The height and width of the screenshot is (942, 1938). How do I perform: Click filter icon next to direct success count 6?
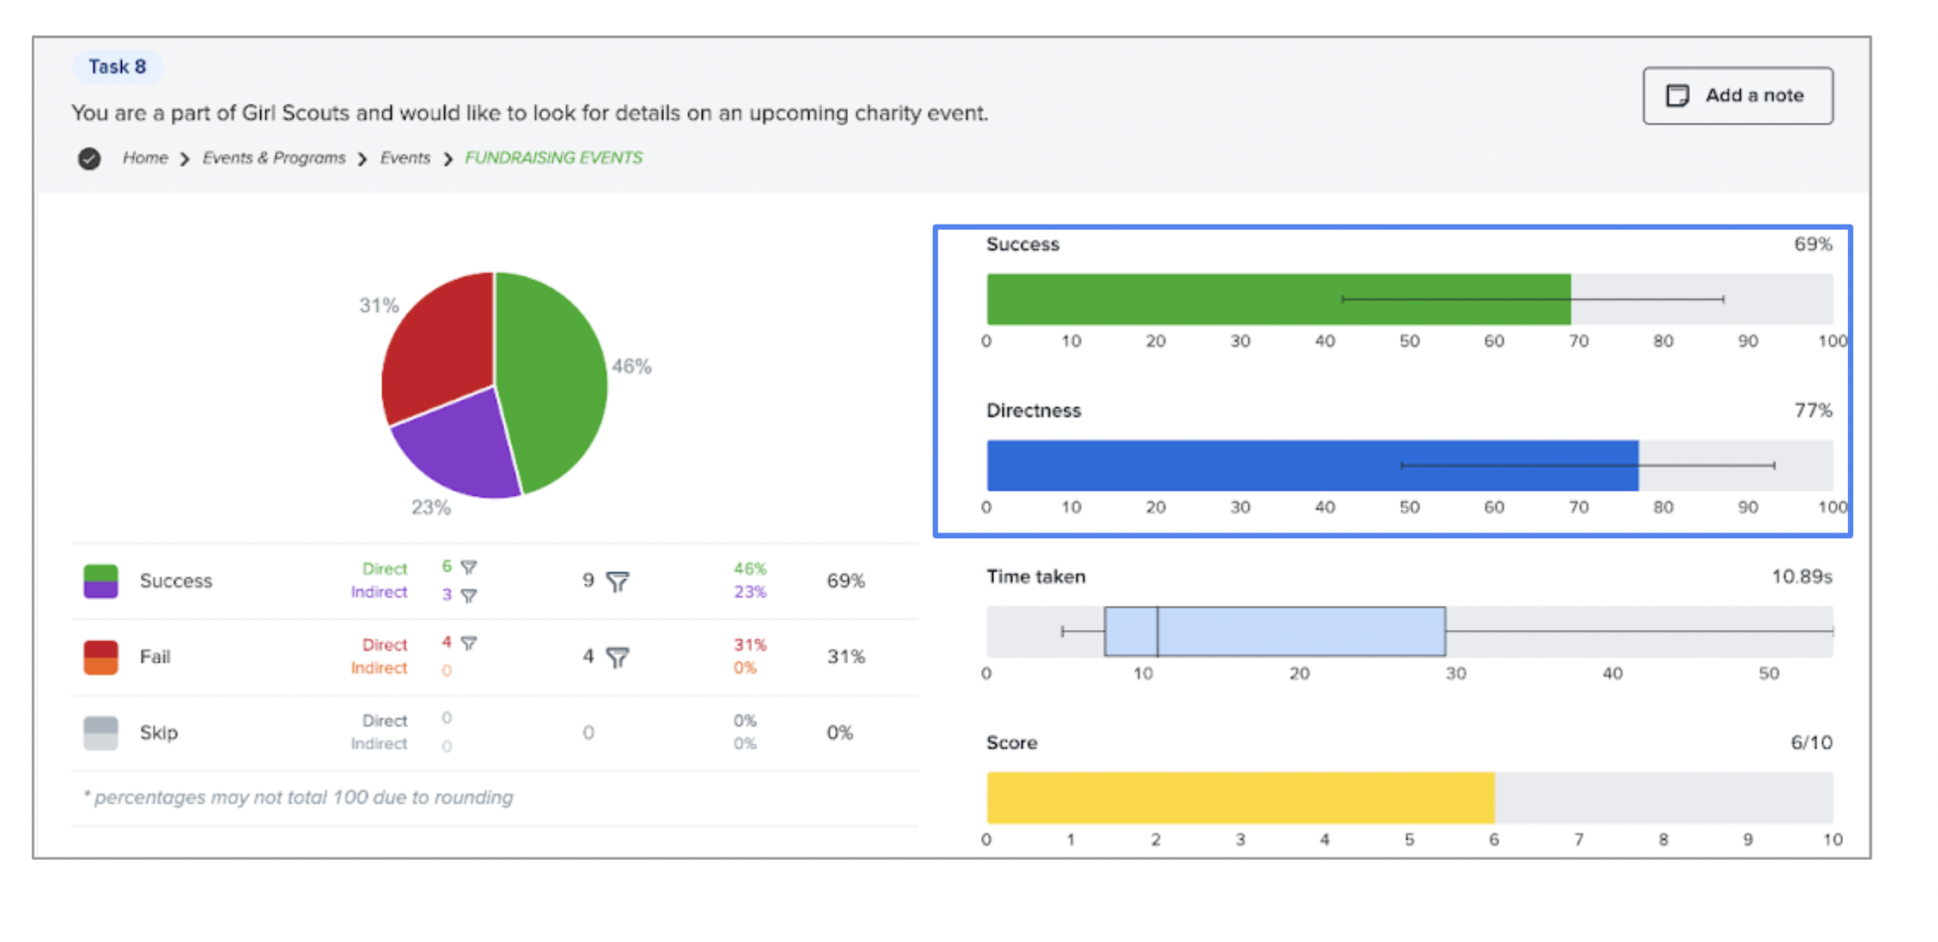click(x=469, y=567)
